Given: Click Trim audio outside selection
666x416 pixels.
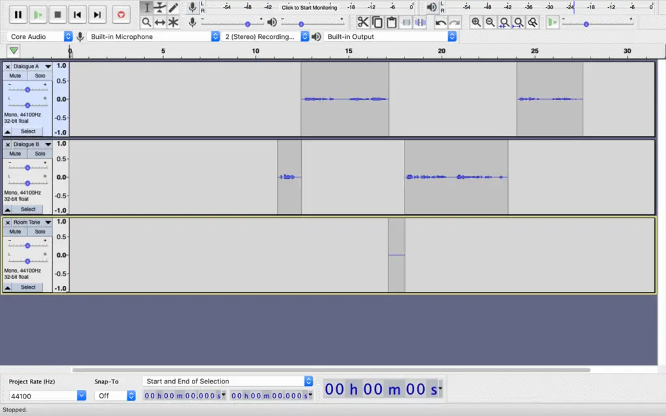Looking at the screenshot, I should (406, 22).
